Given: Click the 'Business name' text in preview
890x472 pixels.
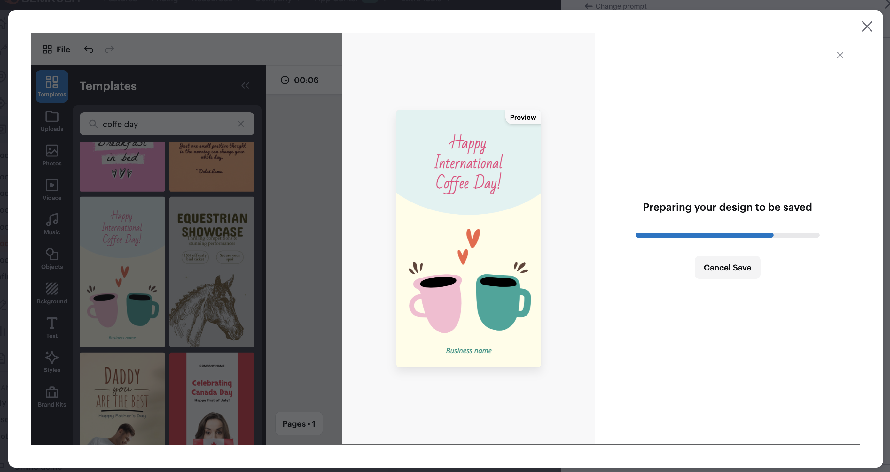Looking at the screenshot, I should tap(468, 351).
